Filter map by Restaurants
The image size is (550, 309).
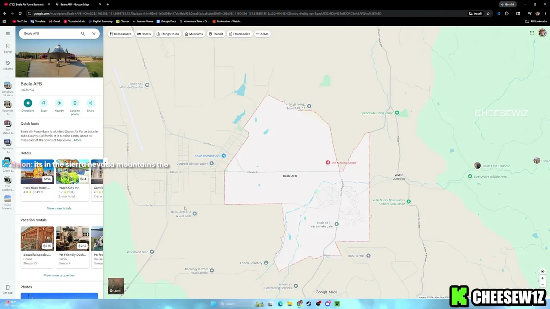[x=120, y=34]
